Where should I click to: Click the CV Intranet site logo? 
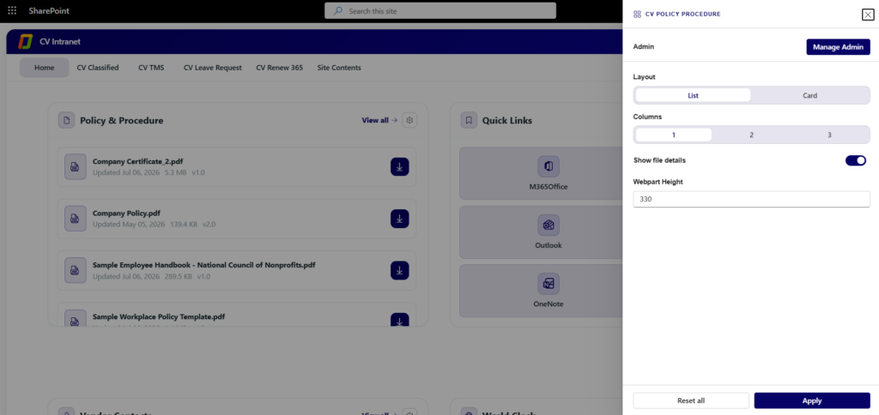tap(26, 42)
